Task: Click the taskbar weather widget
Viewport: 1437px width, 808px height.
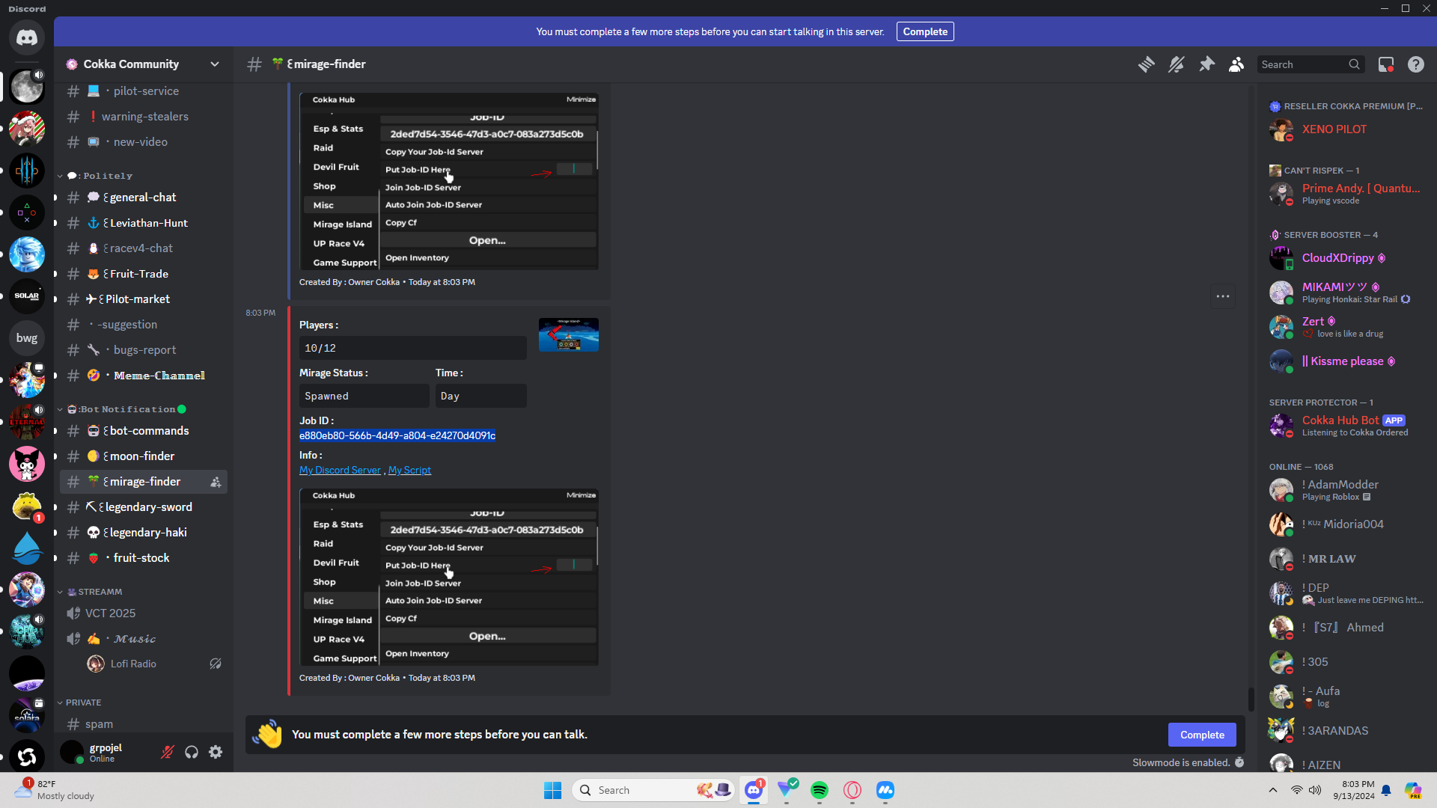Action: click(x=55, y=790)
